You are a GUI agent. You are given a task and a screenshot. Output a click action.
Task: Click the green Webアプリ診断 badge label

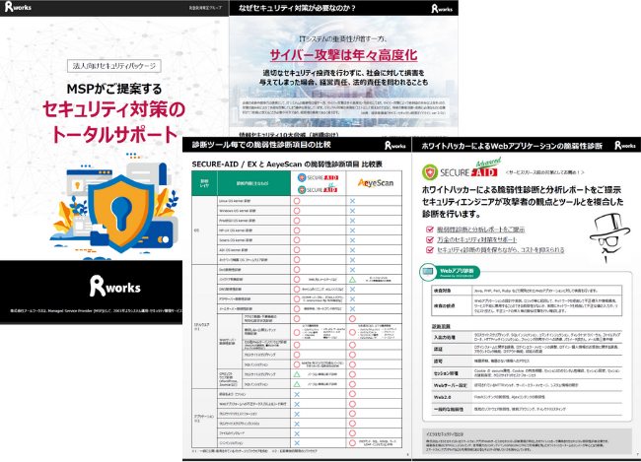tap(457, 272)
